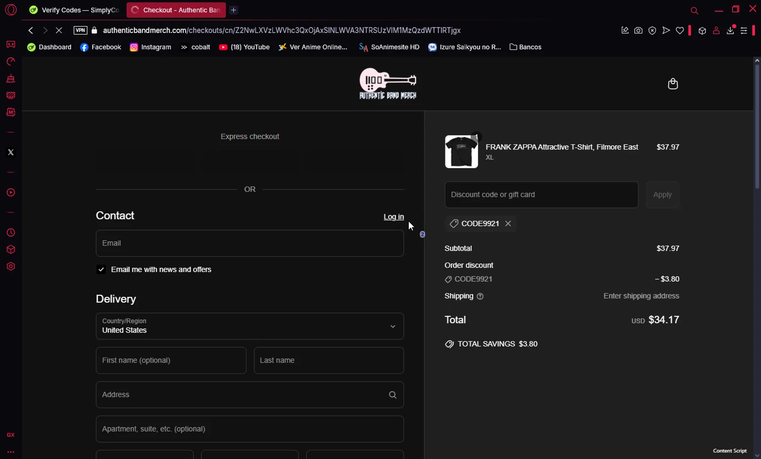Screen dimensions: 761x459
Task: Open the YouTube bookmark
Action: click(x=244, y=47)
